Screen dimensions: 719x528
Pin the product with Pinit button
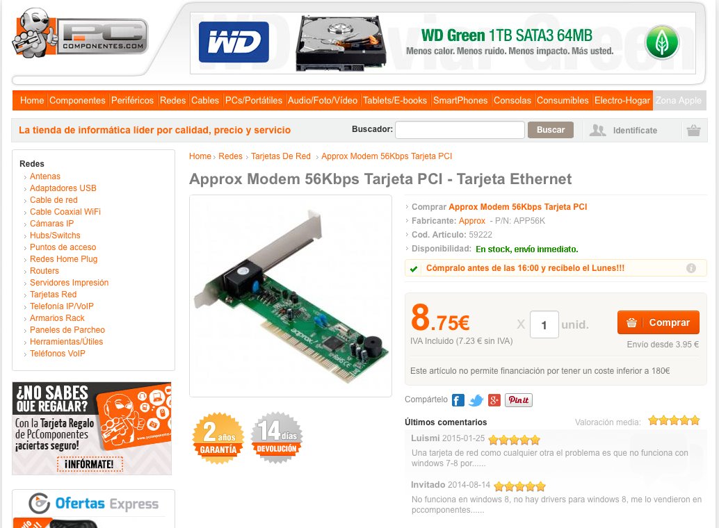519,400
